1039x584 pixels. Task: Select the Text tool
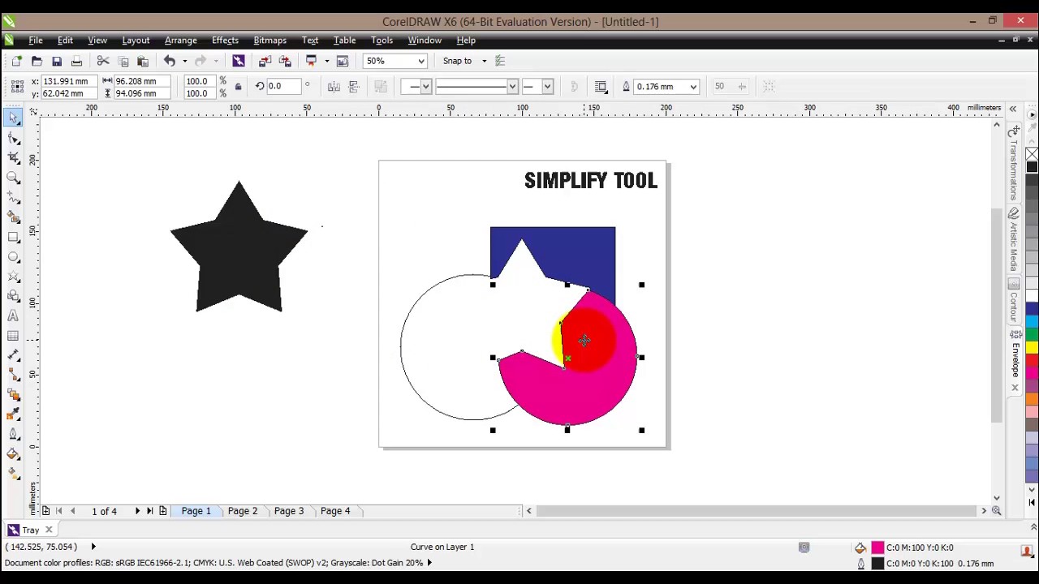pos(14,316)
